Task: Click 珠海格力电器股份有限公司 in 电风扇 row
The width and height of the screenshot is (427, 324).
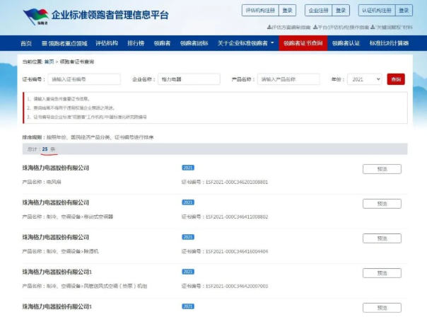Action: coord(56,168)
